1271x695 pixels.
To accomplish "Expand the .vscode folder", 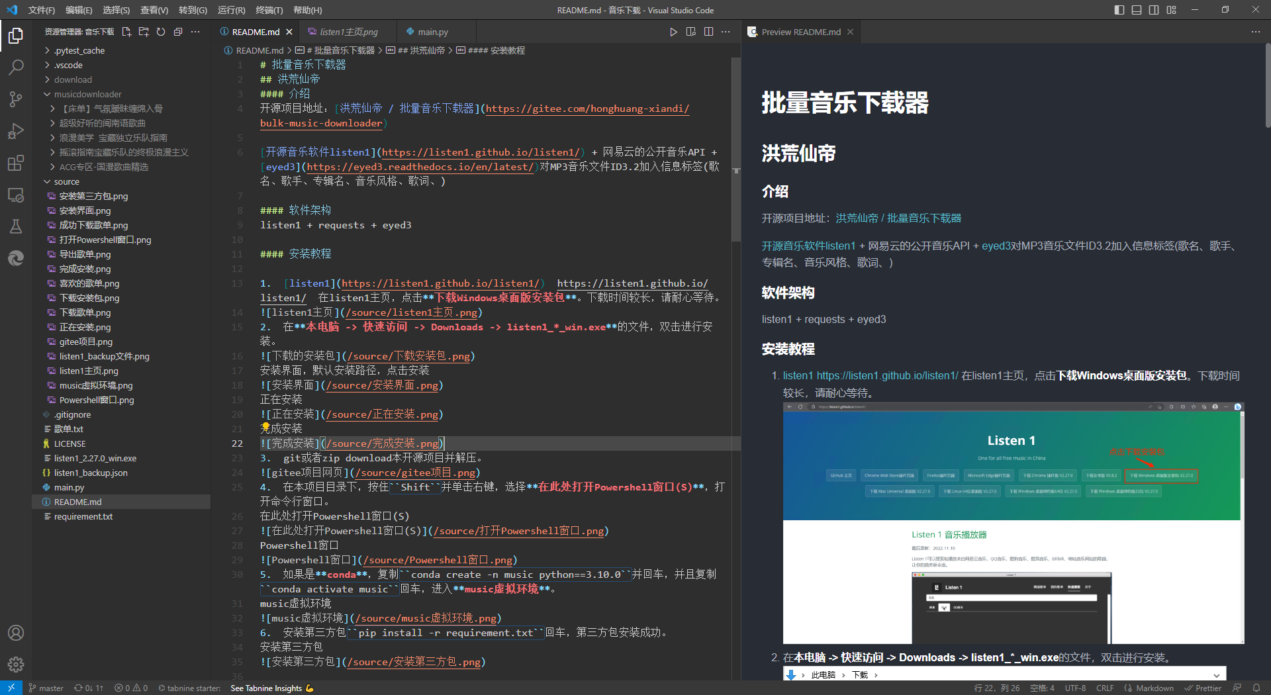I will click(x=121, y=65).
